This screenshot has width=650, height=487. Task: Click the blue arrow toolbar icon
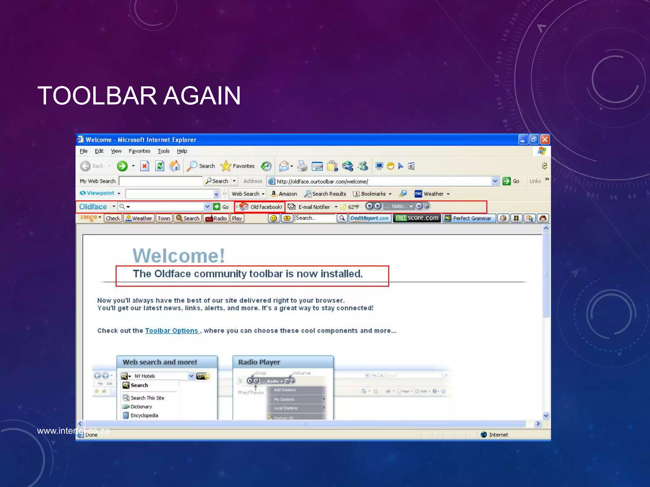pyautogui.click(x=401, y=166)
